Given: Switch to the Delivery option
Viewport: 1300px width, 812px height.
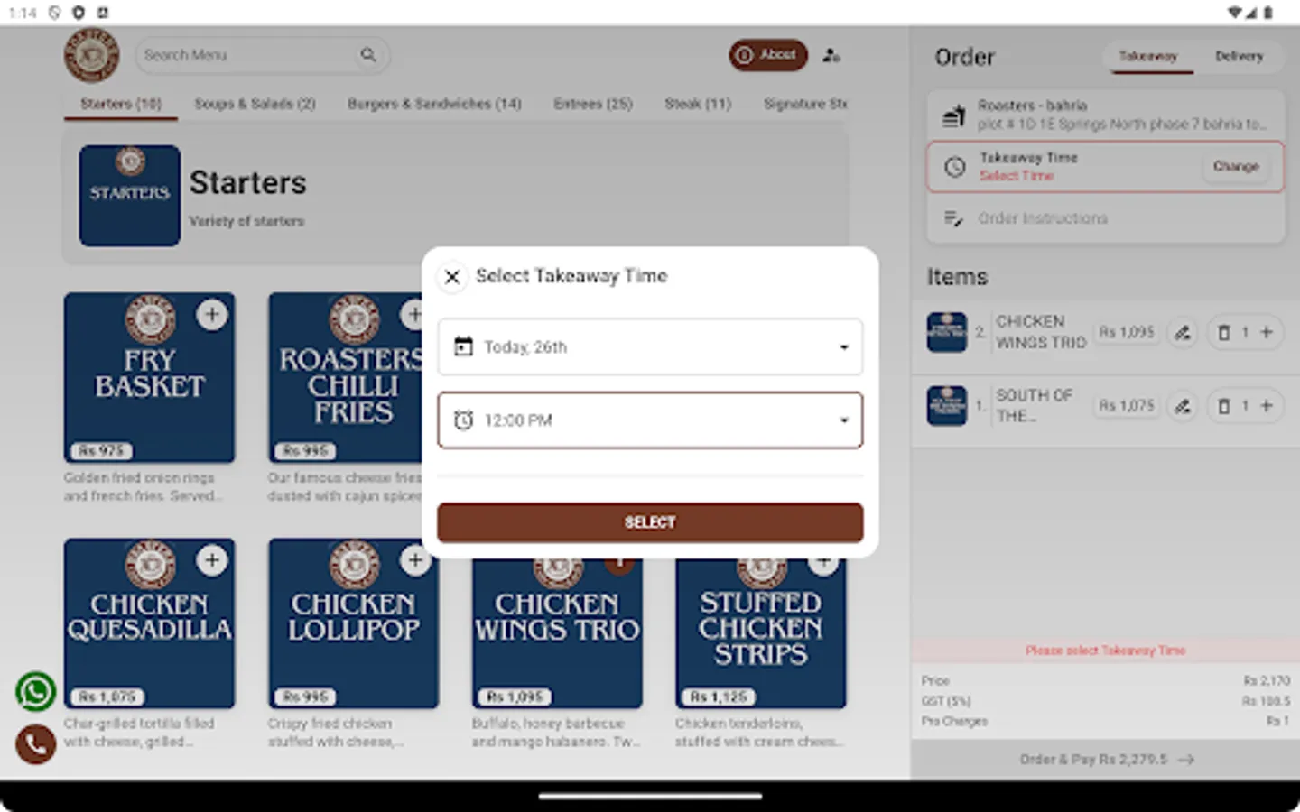Looking at the screenshot, I should (1239, 56).
